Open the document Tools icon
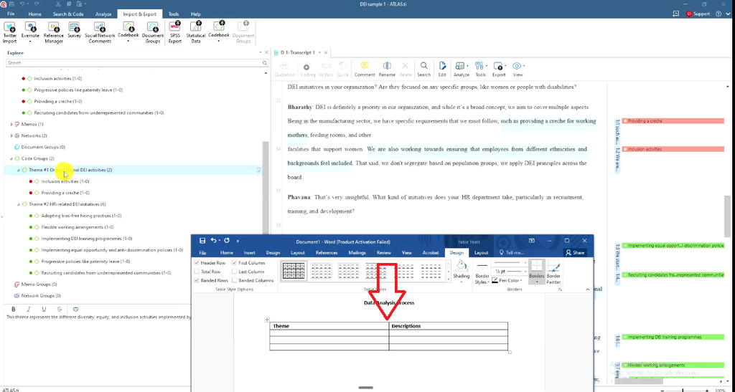 480,69
